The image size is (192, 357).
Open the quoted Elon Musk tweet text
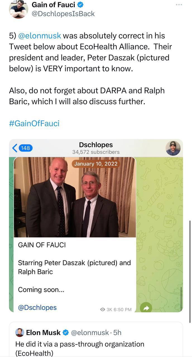pyautogui.click(x=80, y=349)
